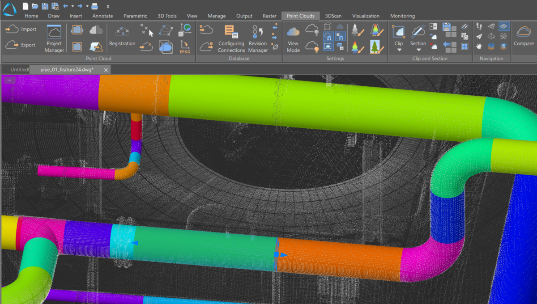The width and height of the screenshot is (537, 304).
Task: Open Configuring Connections in the Database panel
Action: [x=231, y=38]
